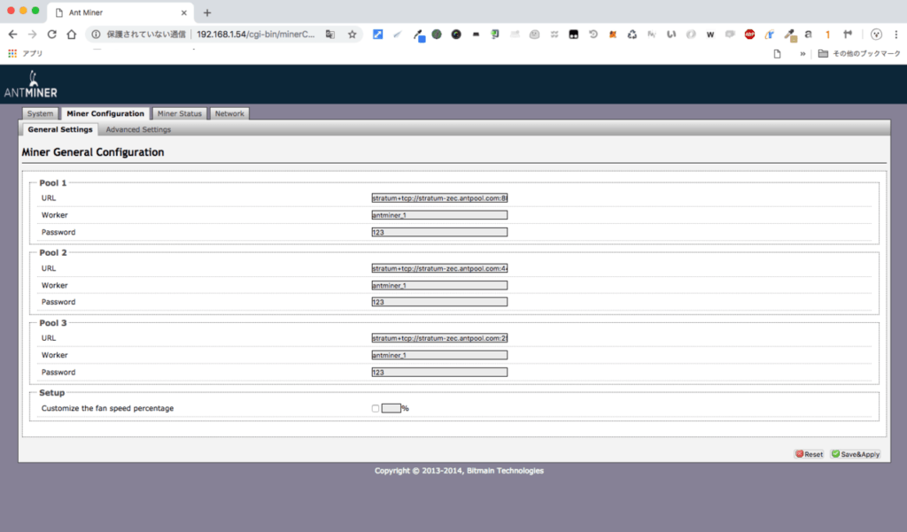Switch to the Miner Status tab
The image size is (907, 532).
click(x=180, y=114)
